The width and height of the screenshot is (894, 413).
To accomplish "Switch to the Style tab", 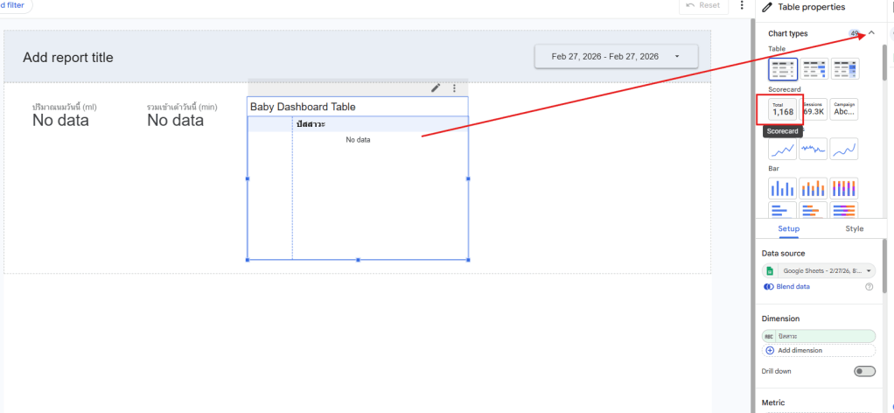I will click(855, 228).
